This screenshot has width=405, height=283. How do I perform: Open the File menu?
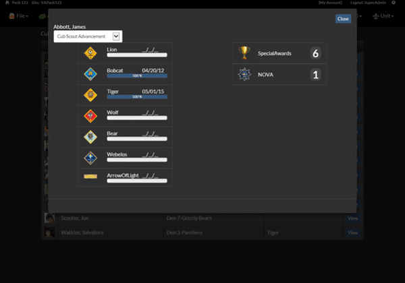click(x=19, y=16)
